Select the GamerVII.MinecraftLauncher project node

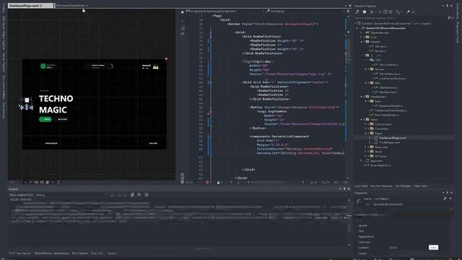[x=385, y=28]
